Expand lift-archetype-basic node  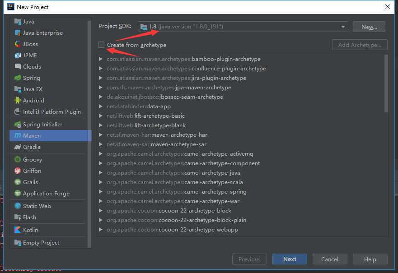pos(100,116)
